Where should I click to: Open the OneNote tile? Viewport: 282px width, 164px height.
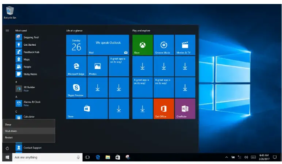[x=185, y=109]
